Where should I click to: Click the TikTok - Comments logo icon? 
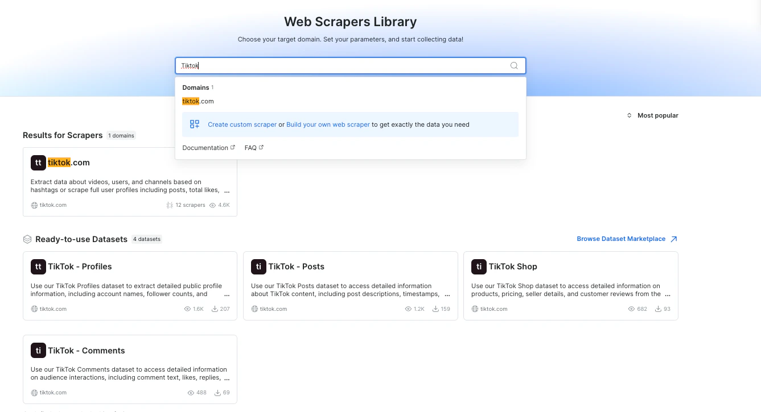coord(38,351)
